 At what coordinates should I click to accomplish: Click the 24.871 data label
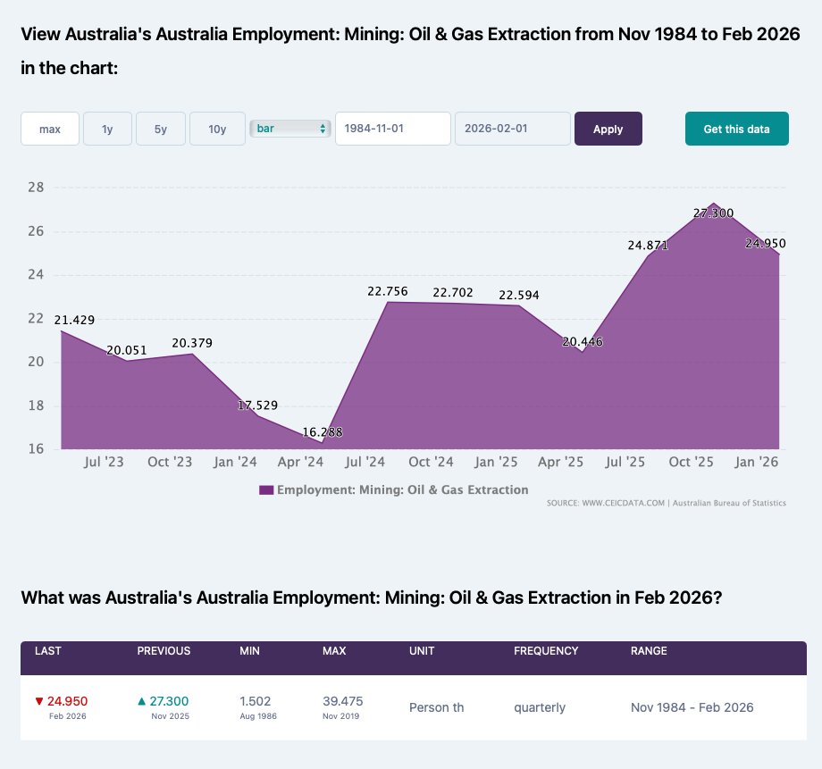coord(648,245)
